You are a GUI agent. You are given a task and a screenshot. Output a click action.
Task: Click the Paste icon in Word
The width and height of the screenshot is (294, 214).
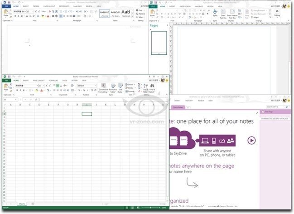pos(6,13)
